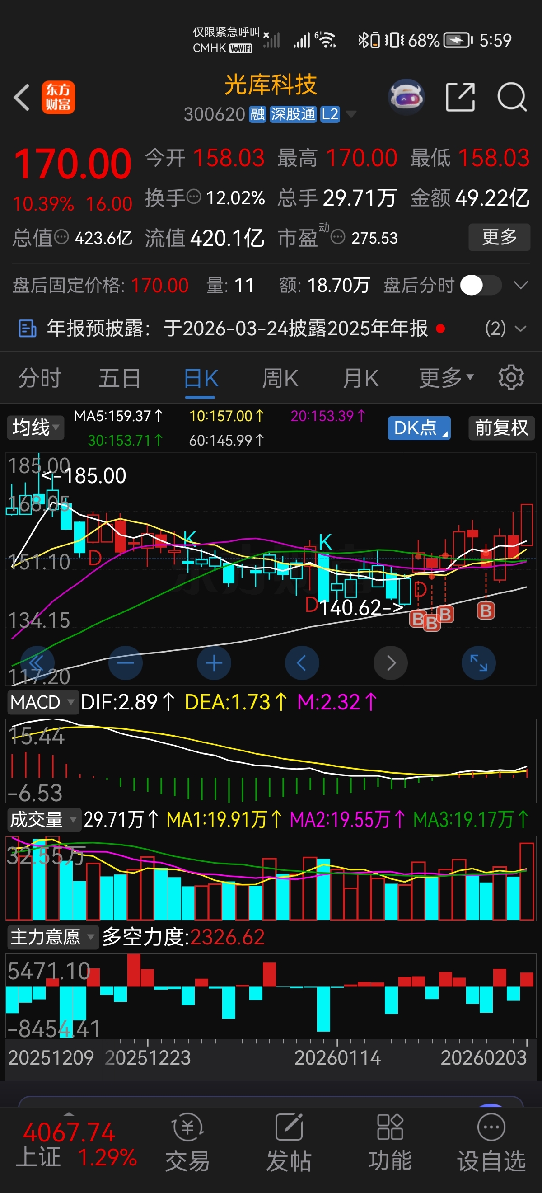Tap the P/E ratio info icon
Screen dimensions: 542x1193
pos(338,237)
